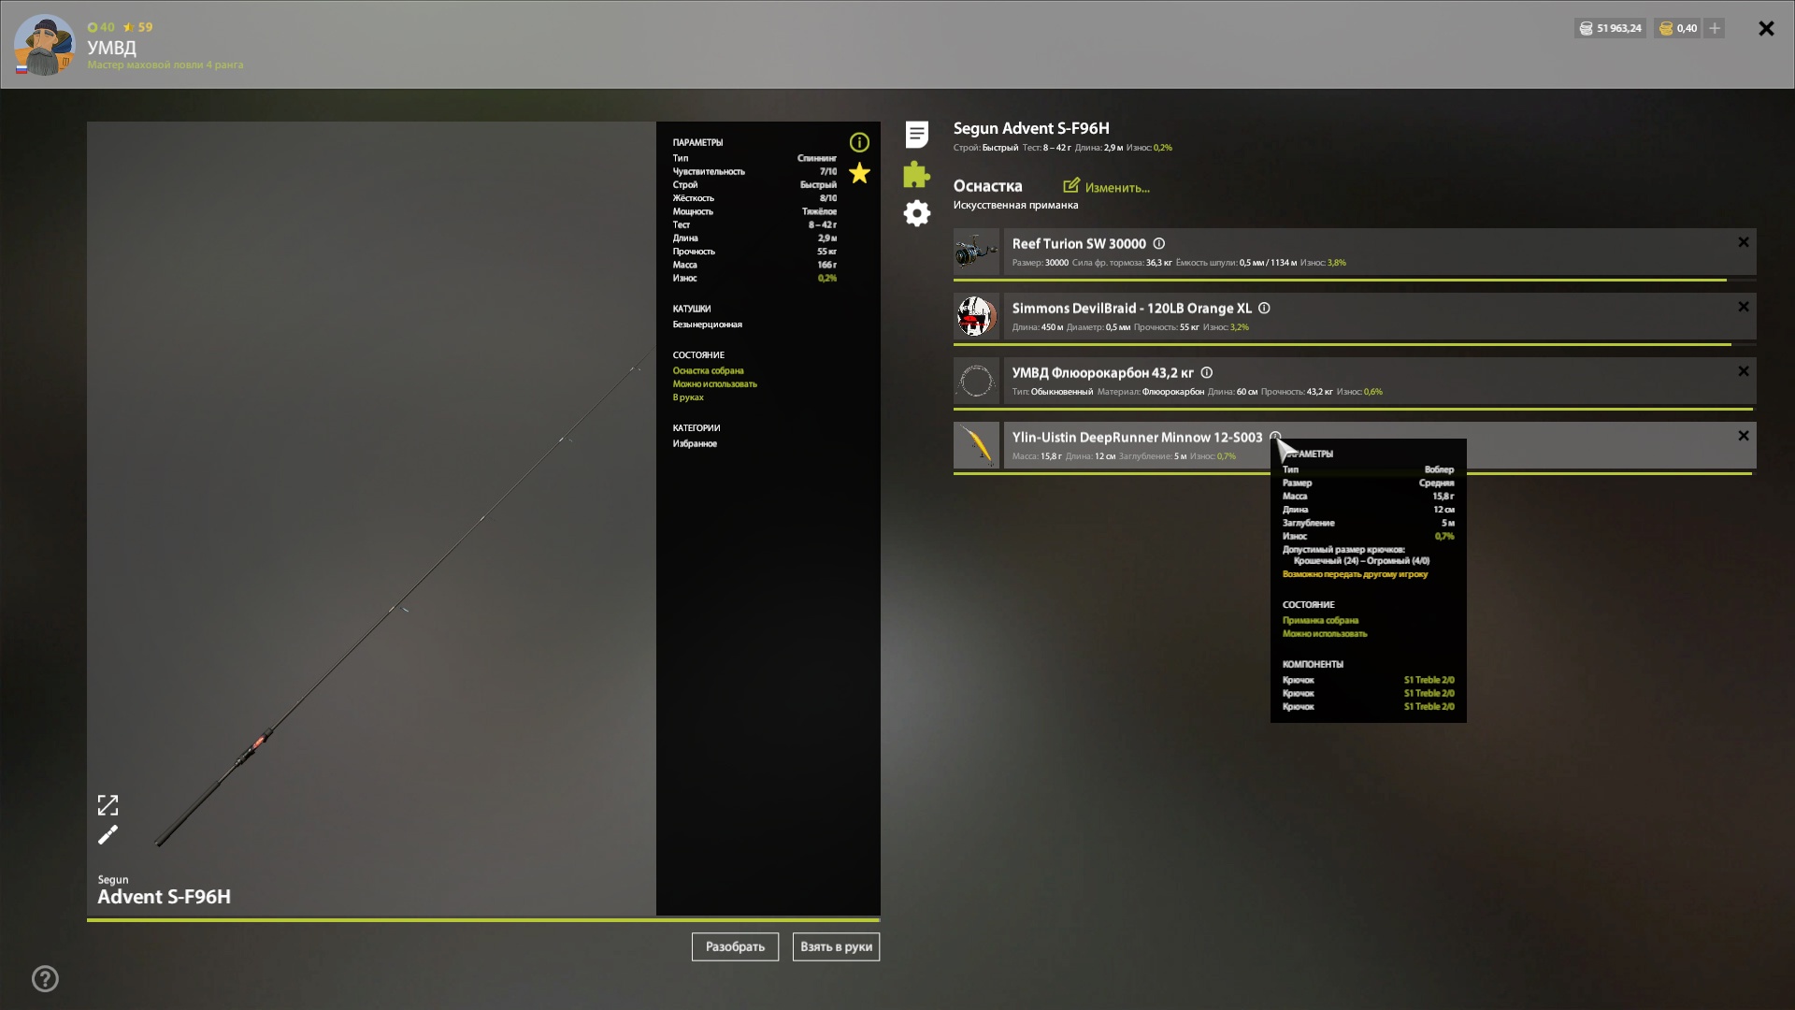The image size is (1795, 1010).
Task: Open the gear settings tab
Action: pyautogui.click(x=917, y=213)
